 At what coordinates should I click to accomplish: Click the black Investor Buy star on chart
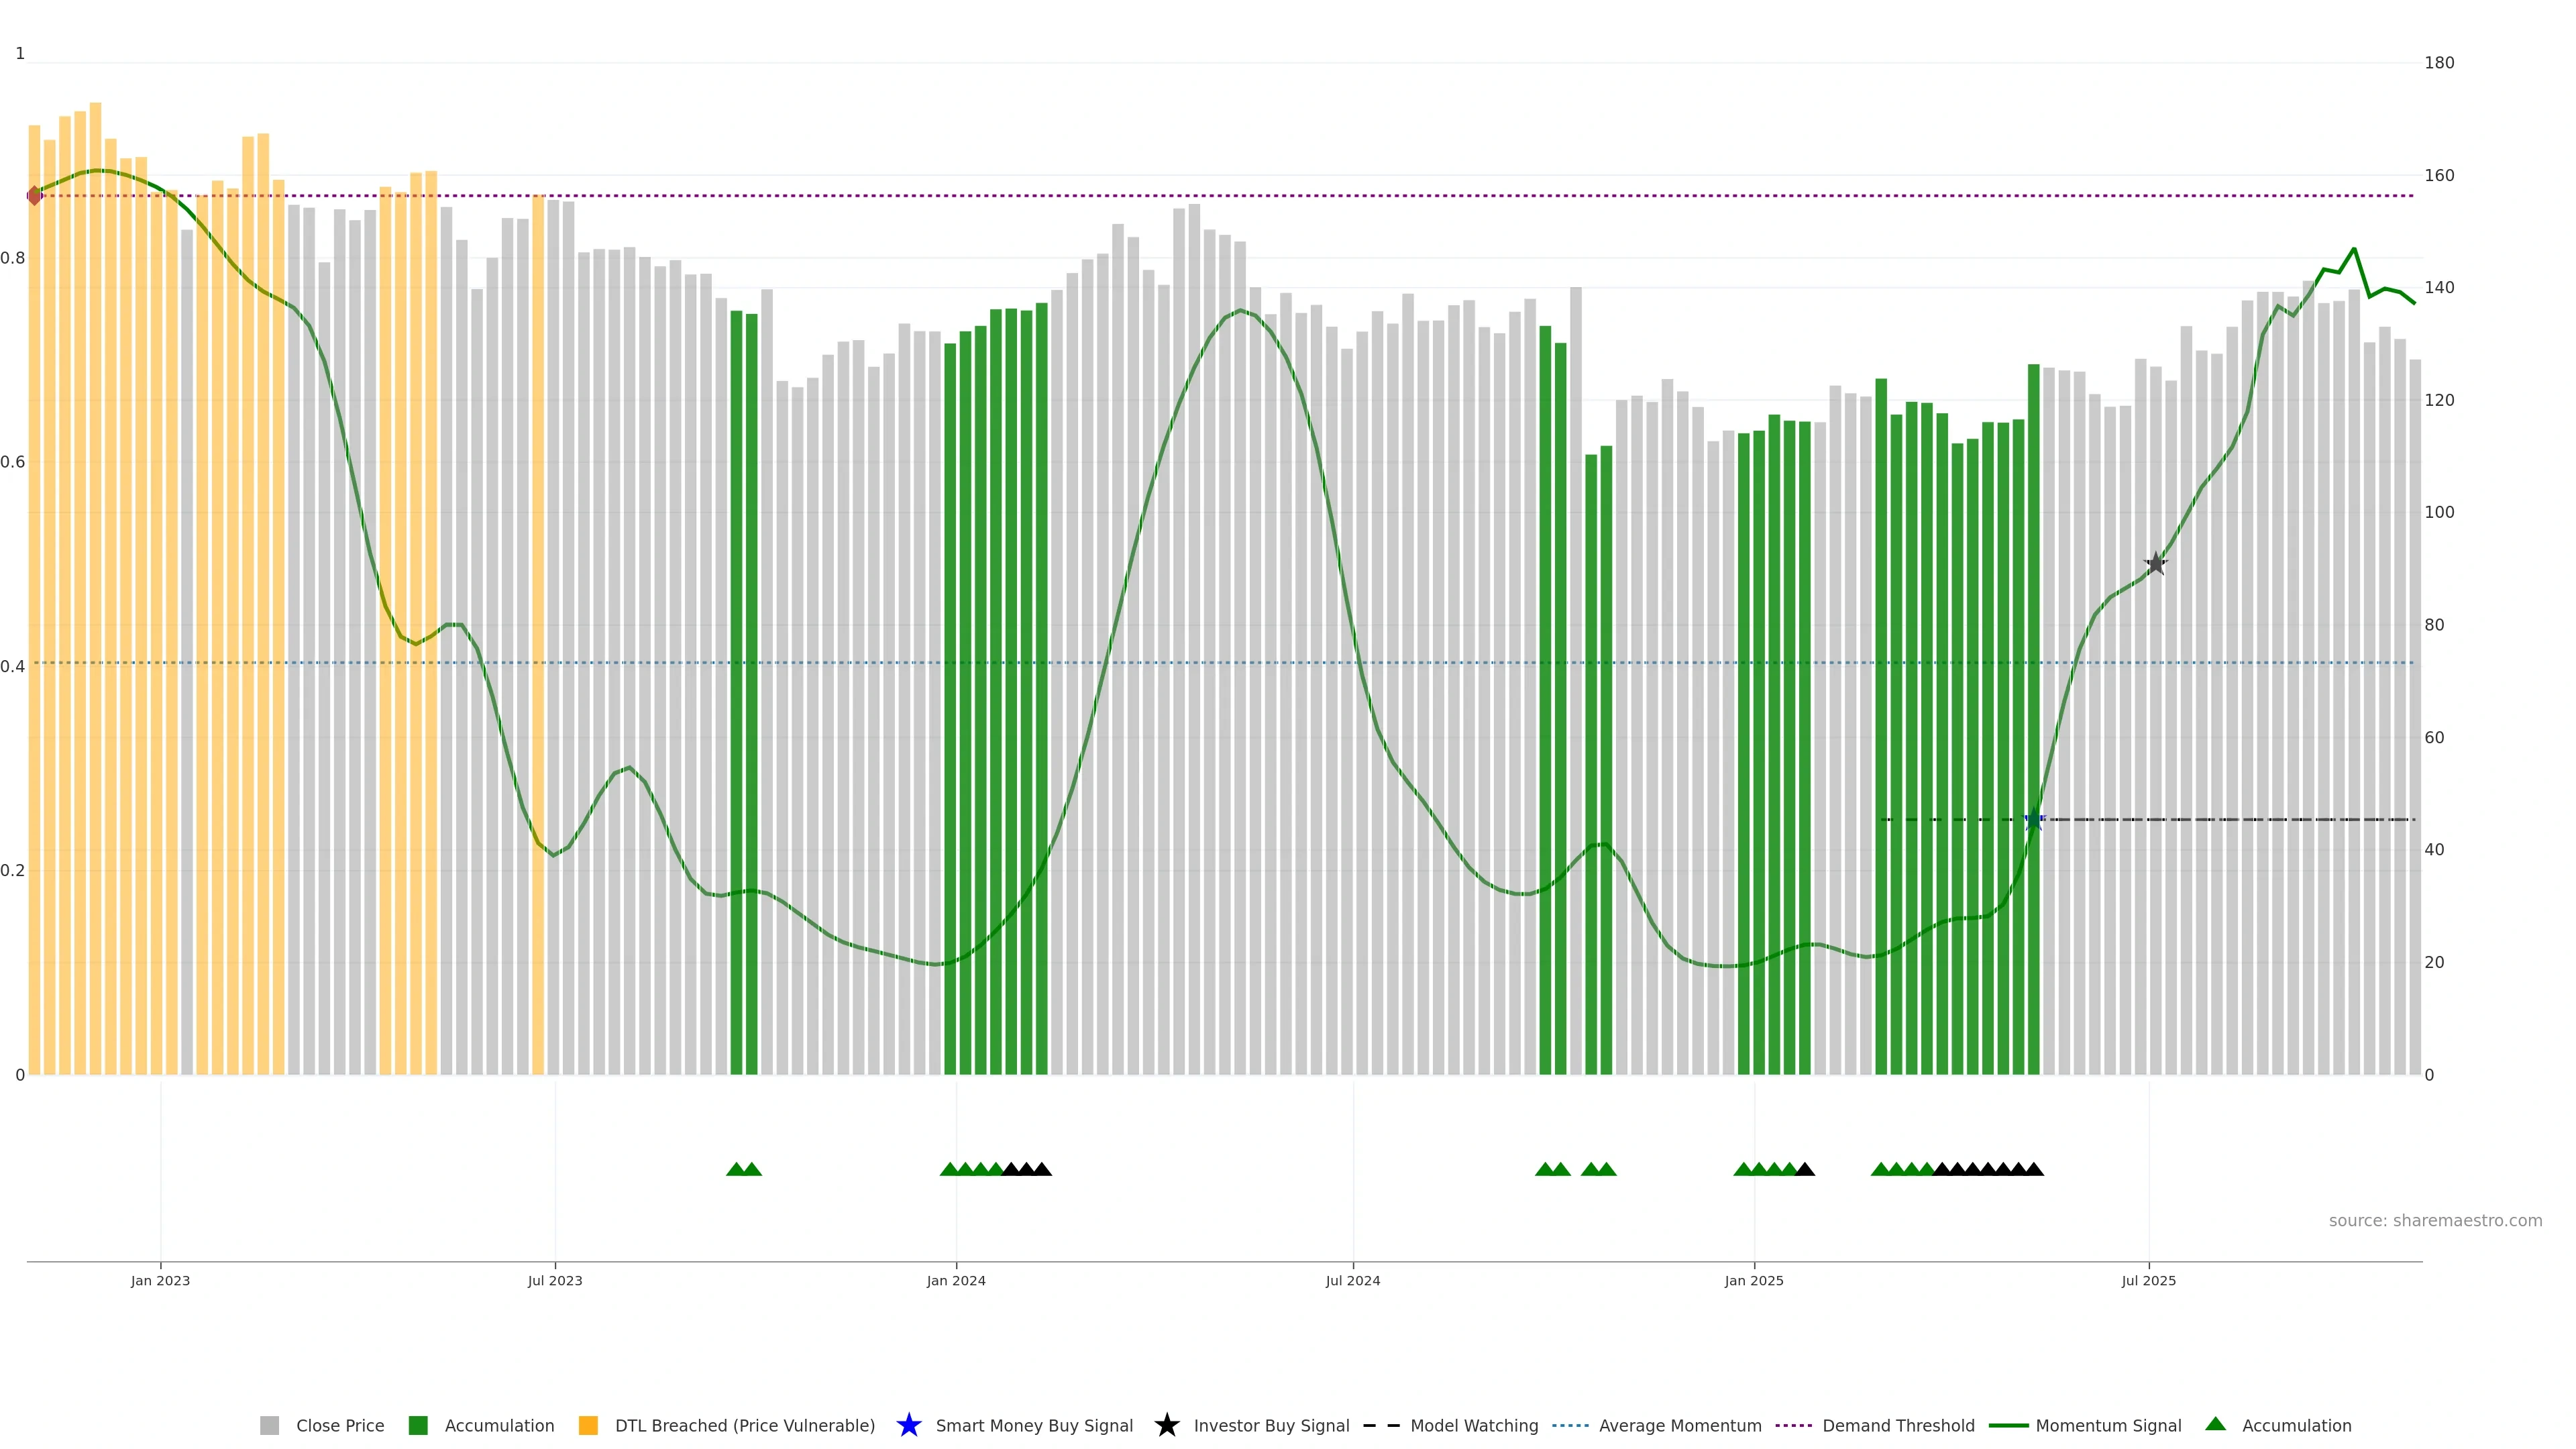[2155, 565]
